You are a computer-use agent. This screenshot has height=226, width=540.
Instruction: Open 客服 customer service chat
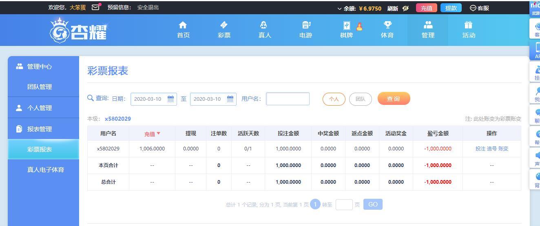[480, 8]
